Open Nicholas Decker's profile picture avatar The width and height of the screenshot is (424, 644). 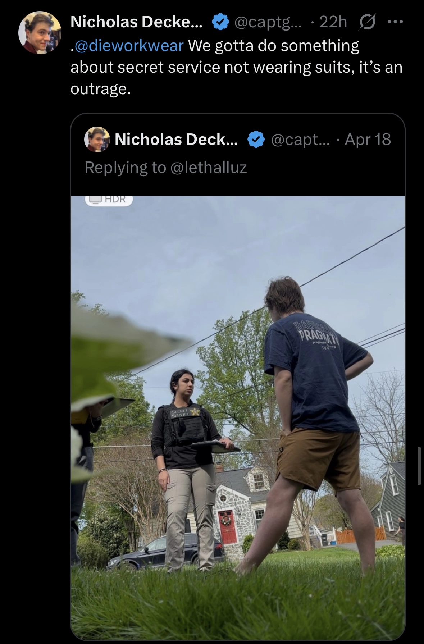tap(40, 32)
